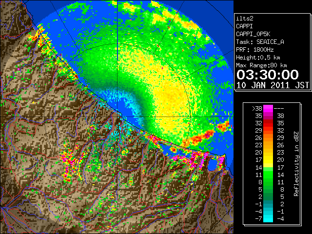Pick the orange 26–29 dBZ swatch
Image resolution: width=312 pixels, height=234 pixels.
click(x=268, y=138)
